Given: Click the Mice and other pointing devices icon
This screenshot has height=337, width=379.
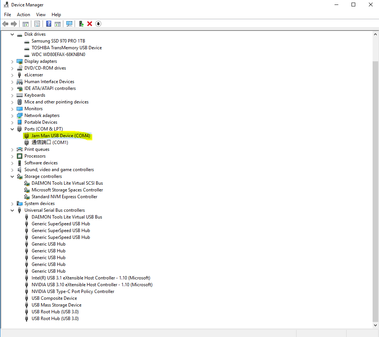Looking at the screenshot, I should pos(20,102).
